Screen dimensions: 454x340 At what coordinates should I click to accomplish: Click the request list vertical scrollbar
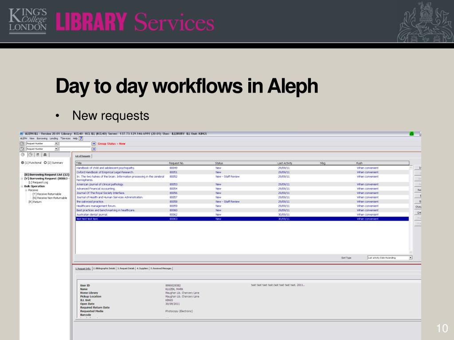pyautogui.click(x=411, y=209)
